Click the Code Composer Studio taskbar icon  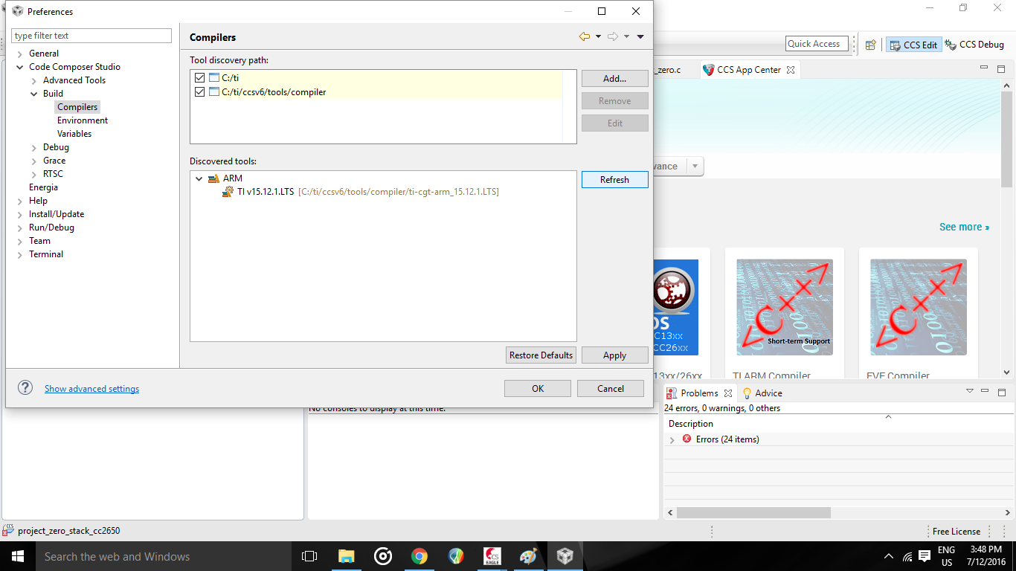[565, 556]
